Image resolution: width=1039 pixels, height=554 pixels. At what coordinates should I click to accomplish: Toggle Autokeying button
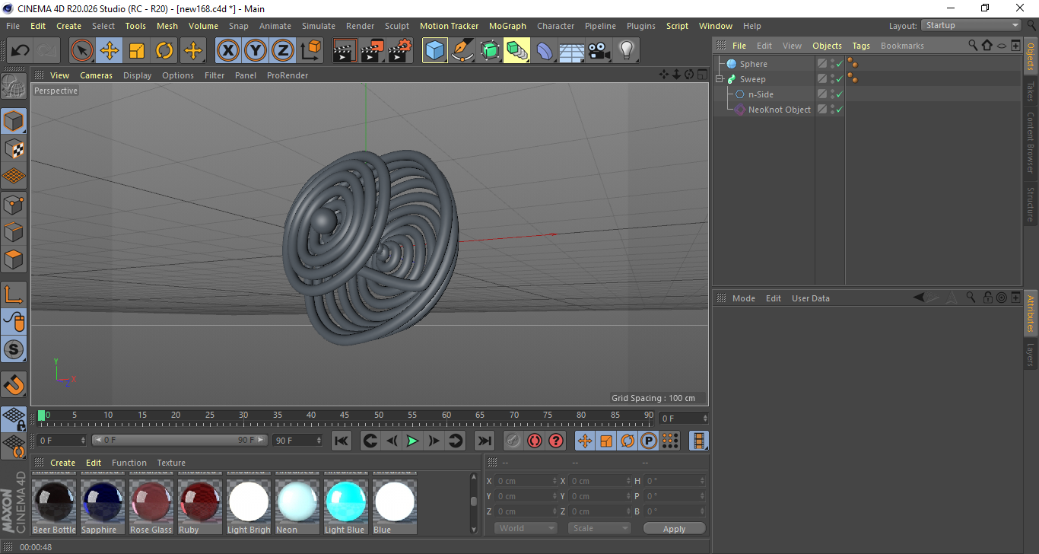point(535,441)
